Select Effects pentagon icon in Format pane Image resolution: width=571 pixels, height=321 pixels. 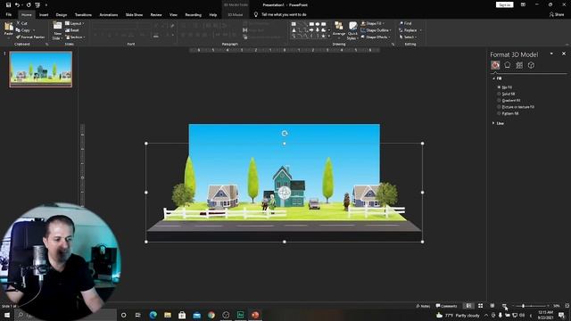[x=508, y=65]
